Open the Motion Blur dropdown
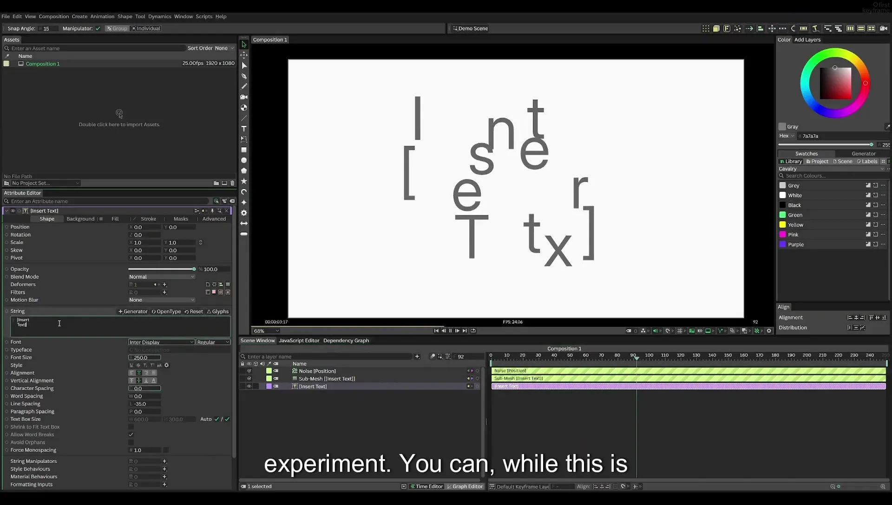This screenshot has height=505, width=892. point(162,300)
